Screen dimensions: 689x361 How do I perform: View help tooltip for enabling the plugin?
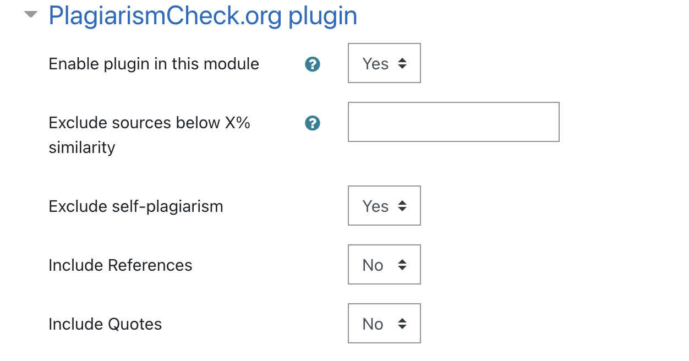click(312, 64)
